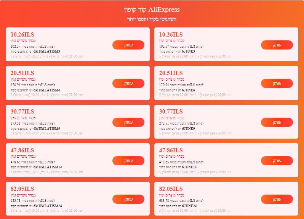Copy the 6JUNE9 coupon via its button

[x=277, y=122]
